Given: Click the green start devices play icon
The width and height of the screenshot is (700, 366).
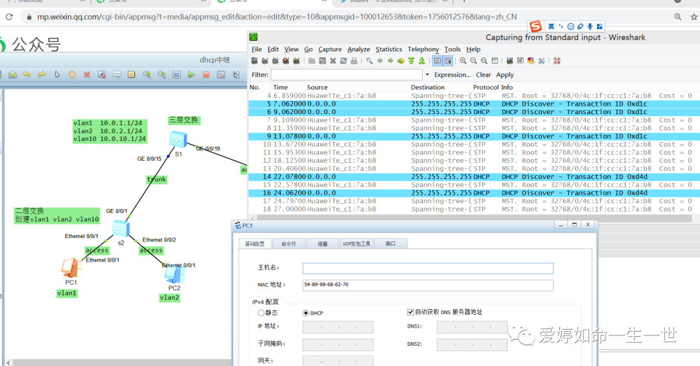Looking at the screenshot, I should click(x=191, y=75).
